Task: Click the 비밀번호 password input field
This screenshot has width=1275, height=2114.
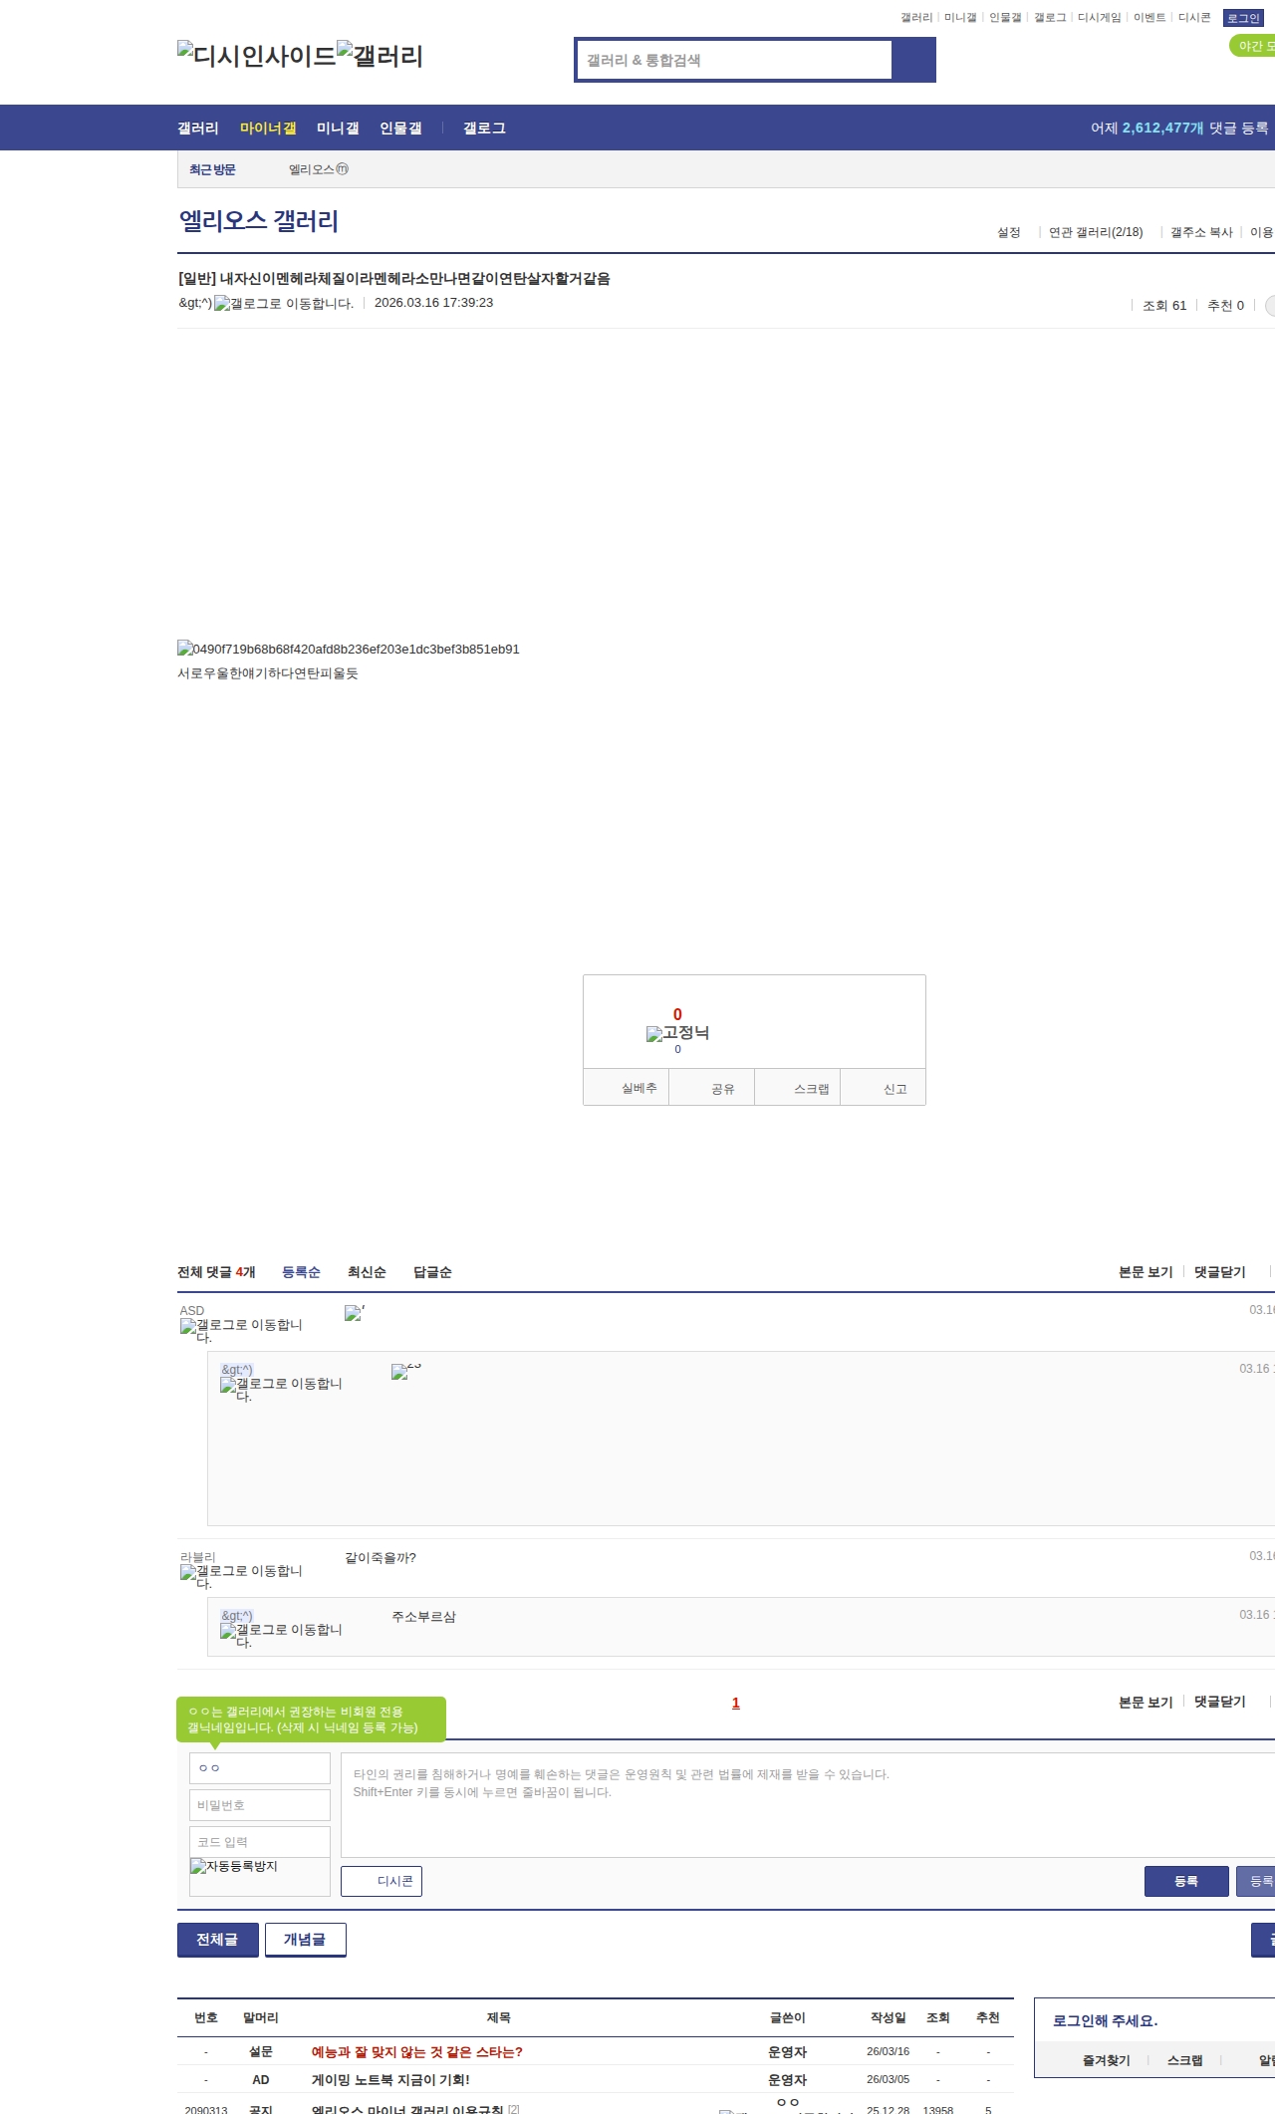Action: [259, 1805]
